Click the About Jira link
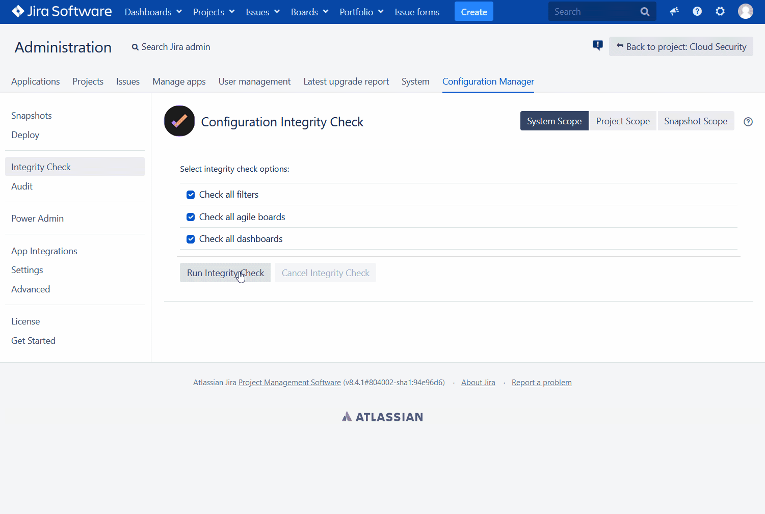Screen dimensions: 765x514 click(478, 383)
